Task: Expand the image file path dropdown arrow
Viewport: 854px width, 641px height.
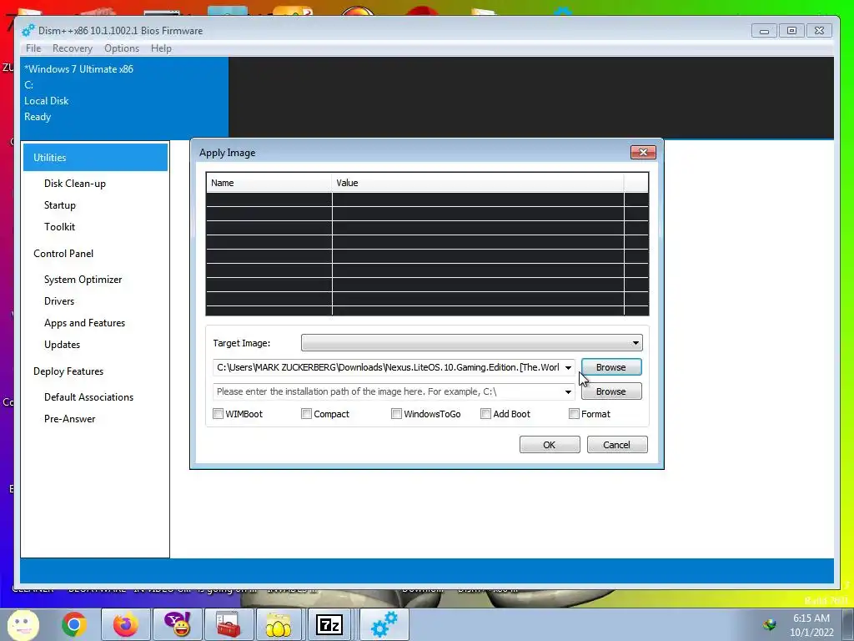Action: [568, 367]
